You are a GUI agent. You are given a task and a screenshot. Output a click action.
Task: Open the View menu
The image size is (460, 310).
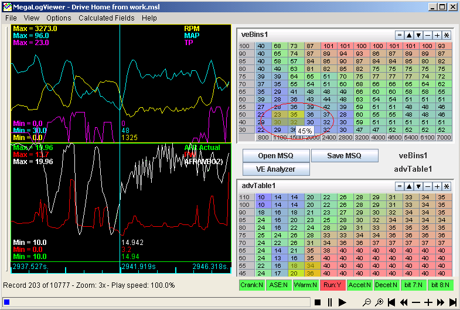(32, 18)
